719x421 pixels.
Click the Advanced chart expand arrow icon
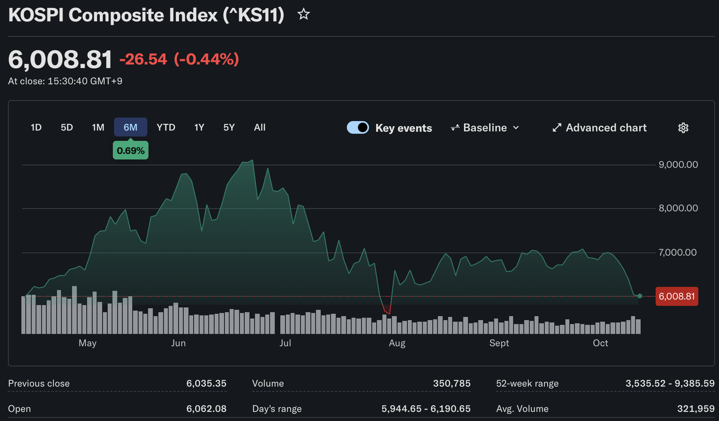557,127
